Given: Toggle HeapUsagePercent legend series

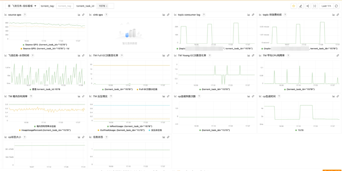Looking at the screenshot, I should coord(45,130).
